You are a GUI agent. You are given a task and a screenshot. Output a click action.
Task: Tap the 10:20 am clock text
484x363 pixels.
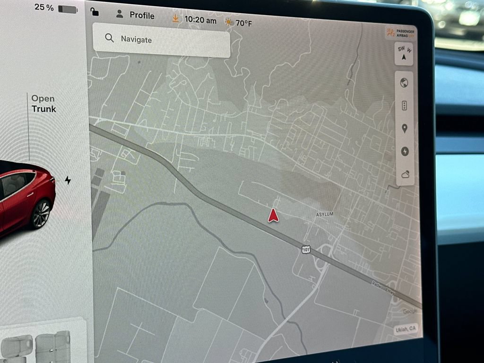(x=200, y=20)
